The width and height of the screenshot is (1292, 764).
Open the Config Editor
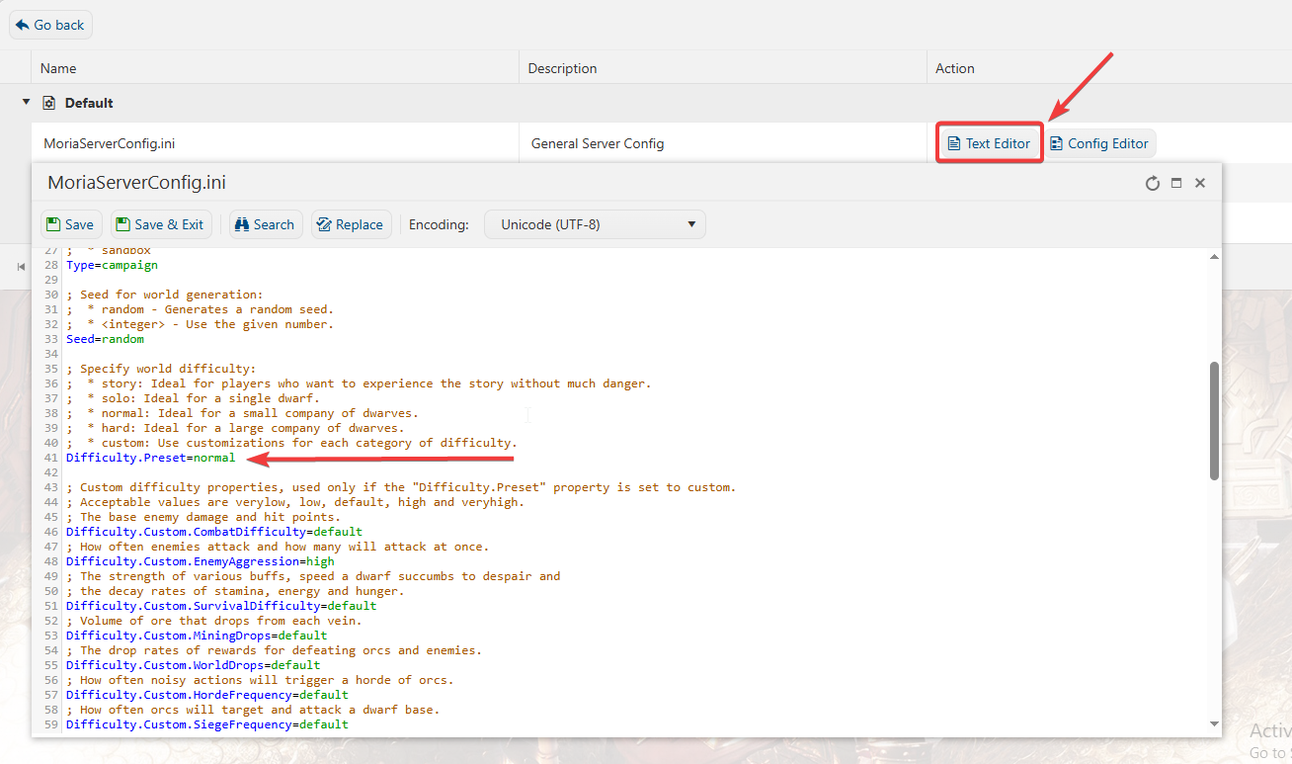coord(1099,143)
